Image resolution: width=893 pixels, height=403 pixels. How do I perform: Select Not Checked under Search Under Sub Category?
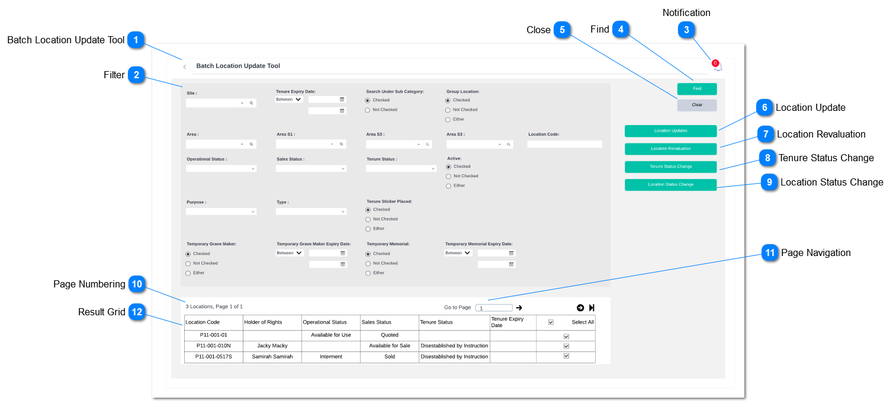pos(368,110)
